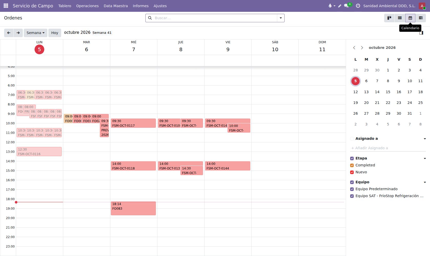This screenshot has width=430, height=256.
Task: Switch to Kanban view
Action: (389, 18)
